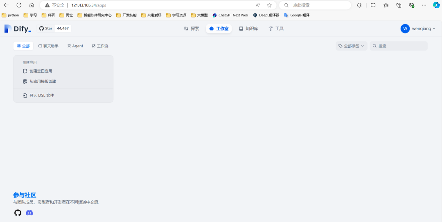Open the browser home page icon
442x222 pixels.
(32, 5)
